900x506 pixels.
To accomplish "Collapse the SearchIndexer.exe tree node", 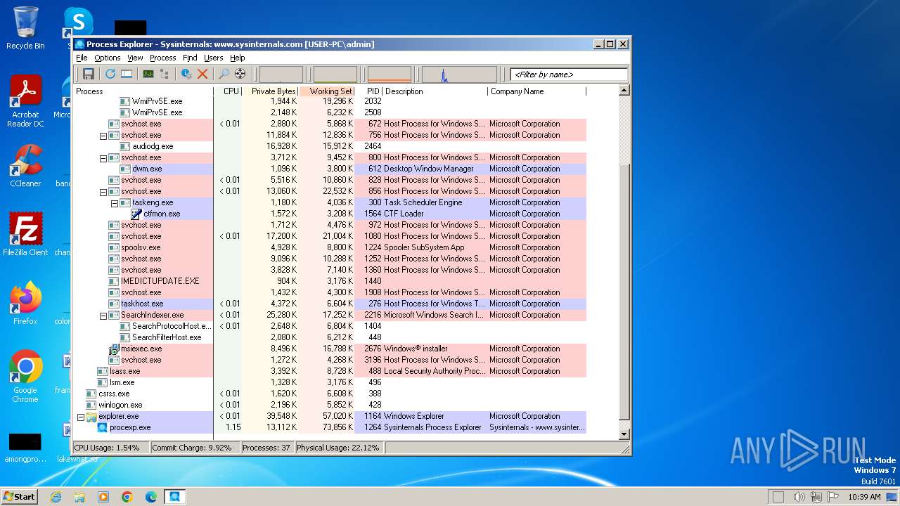I will pyautogui.click(x=103, y=316).
